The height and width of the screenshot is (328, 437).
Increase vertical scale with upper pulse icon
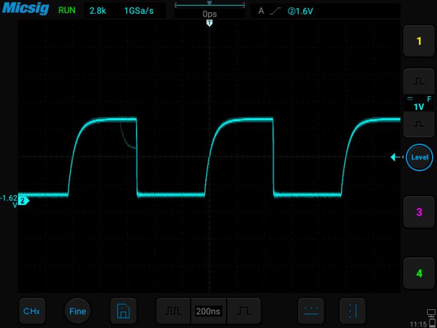tap(419, 81)
